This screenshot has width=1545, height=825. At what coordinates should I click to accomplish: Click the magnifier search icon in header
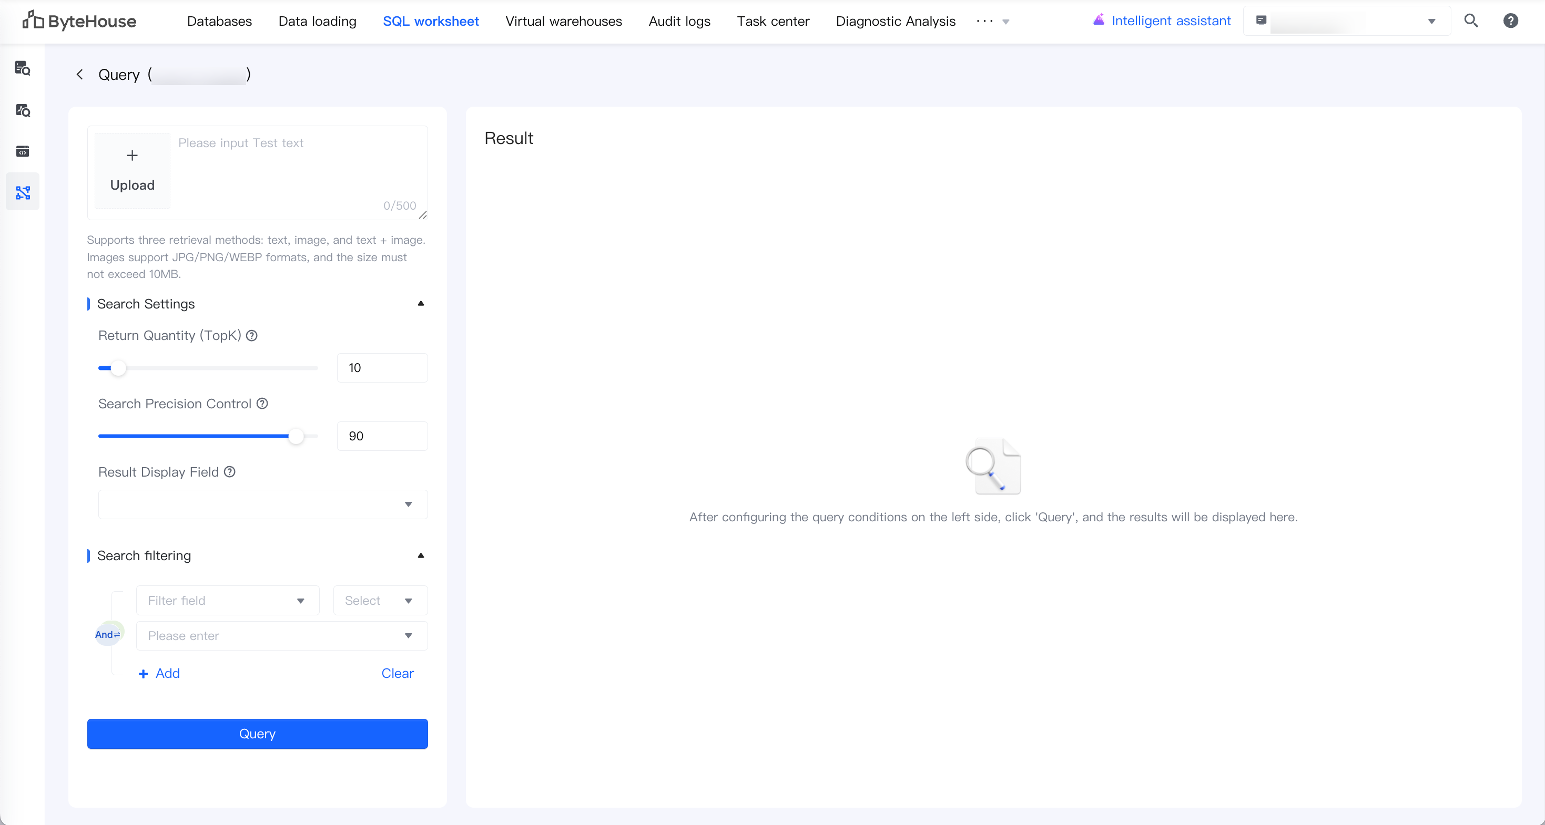[x=1471, y=21]
